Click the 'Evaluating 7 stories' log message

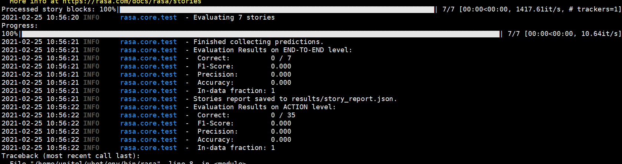click(x=234, y=17)
